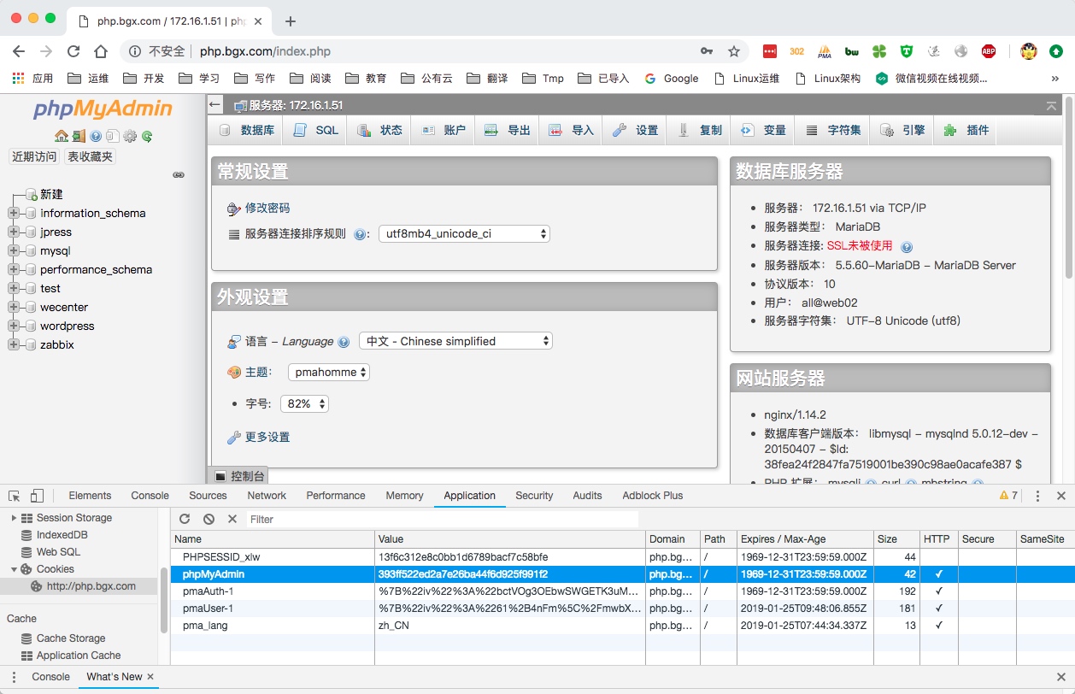The height and width of the screenshot is (694, 1075).
Task: Open the 数据库 tab
Action: (247, 131)
